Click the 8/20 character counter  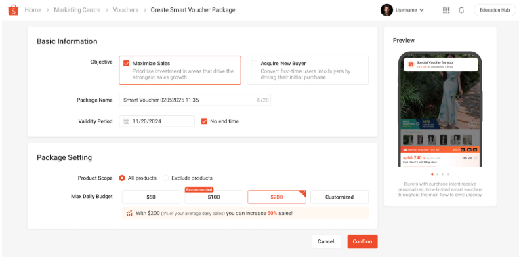[263, 100]
